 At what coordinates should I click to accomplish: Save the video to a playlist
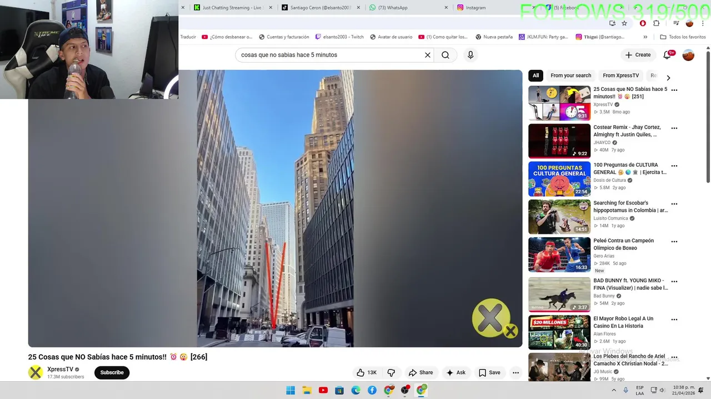pyautogui.click(x=489, y=372)
